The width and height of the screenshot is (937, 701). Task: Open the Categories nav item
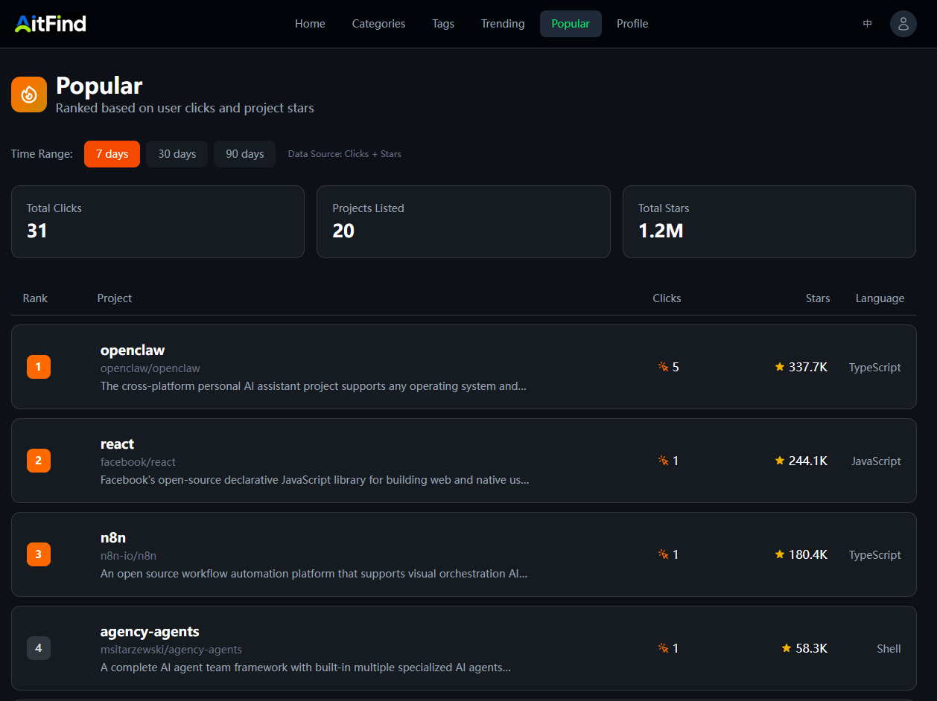pos(378,24)
